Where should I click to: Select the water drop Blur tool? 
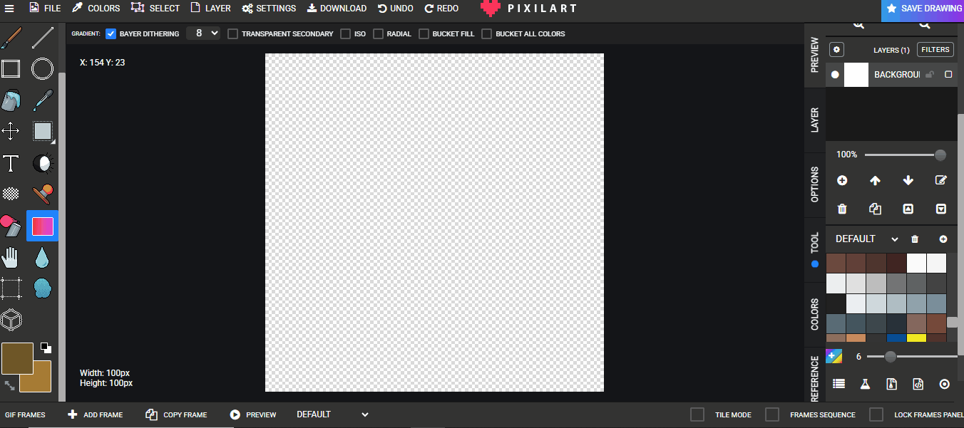click(x=43, y=258)
